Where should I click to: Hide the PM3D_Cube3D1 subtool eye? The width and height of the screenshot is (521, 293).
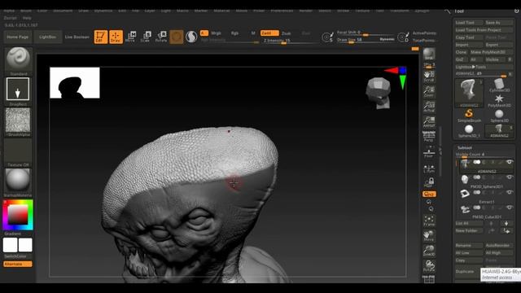click(x=509, y=208)
